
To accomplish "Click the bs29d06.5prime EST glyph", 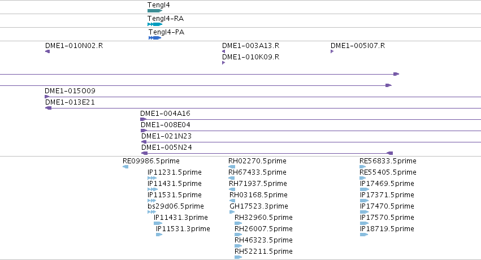I will pos(152,212).
